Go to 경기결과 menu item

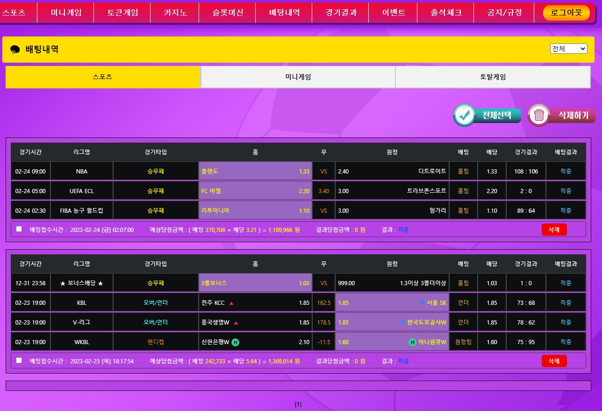click(x=341, y=13)
